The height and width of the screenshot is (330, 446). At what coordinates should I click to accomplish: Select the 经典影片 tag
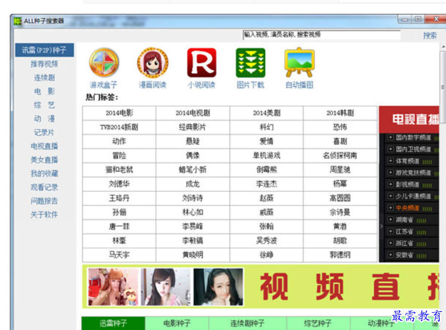click(193, 127)
